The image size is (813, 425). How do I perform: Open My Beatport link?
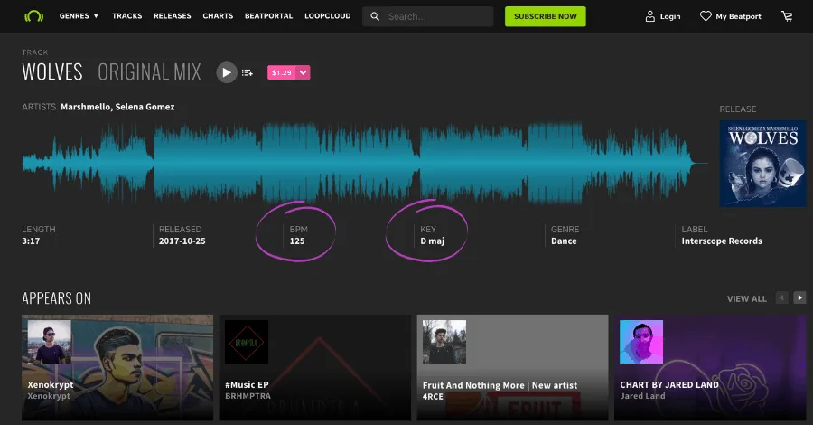[738, 16]
